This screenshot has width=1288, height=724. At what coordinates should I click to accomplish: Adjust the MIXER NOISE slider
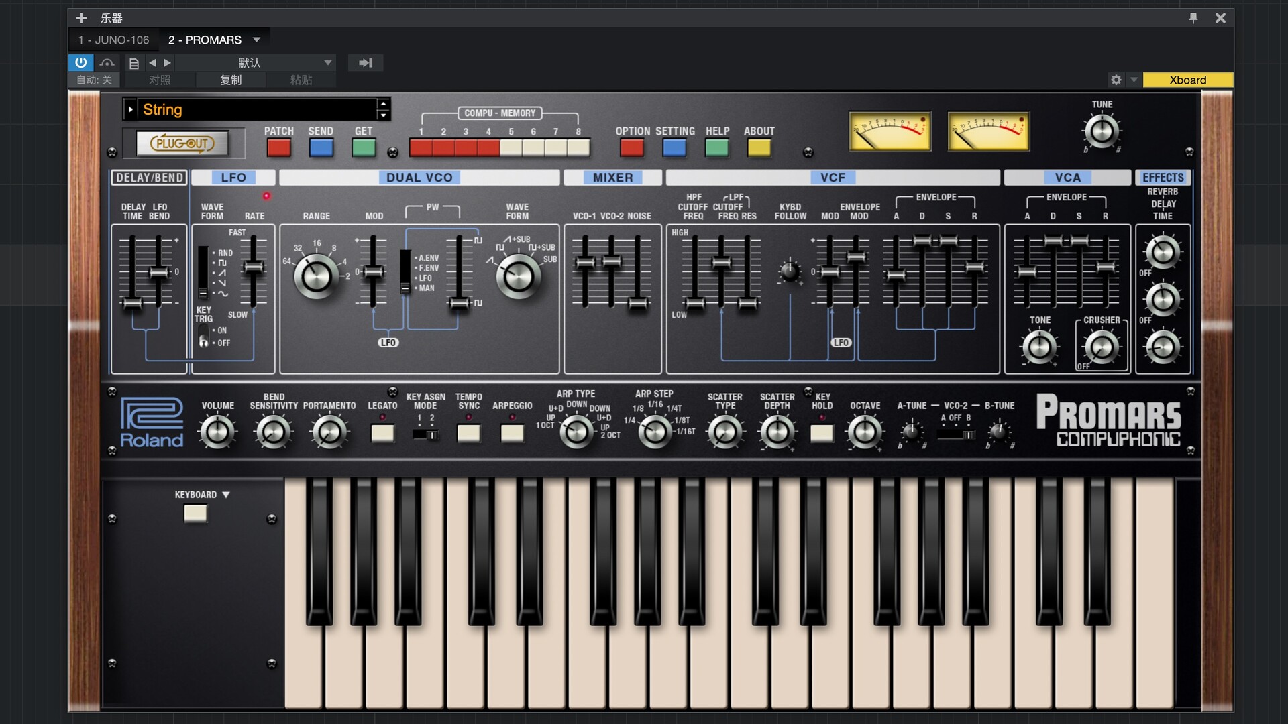[637, 303]
